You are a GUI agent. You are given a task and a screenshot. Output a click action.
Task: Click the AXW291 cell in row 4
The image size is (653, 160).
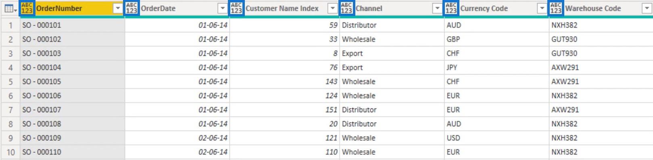601,67
